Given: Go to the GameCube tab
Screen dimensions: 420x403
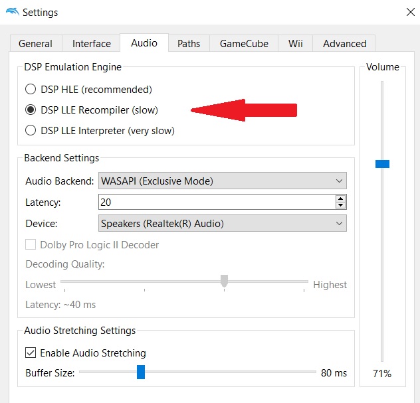Looking at the screenshot, I should click(x=244, y=44).
